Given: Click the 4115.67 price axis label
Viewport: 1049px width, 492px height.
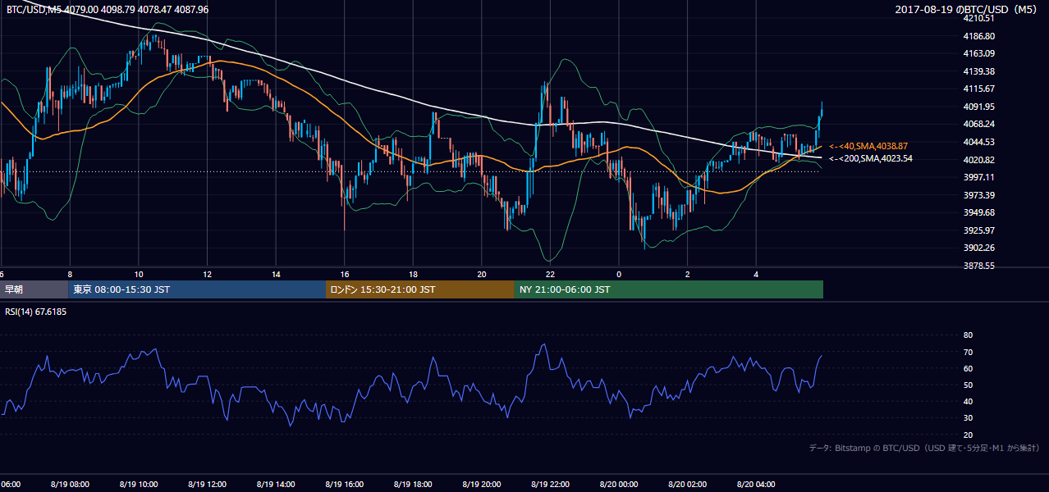Looking at the screenshot, I should click(x=979, y=89).
